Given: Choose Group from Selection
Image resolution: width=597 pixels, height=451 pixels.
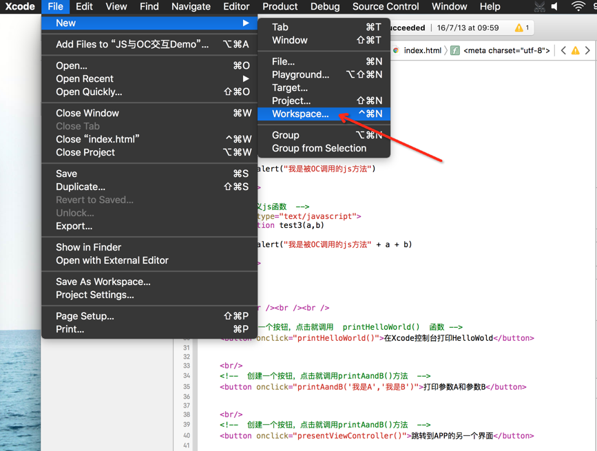Looking at the screenshot, I should (x=324, y=148).
